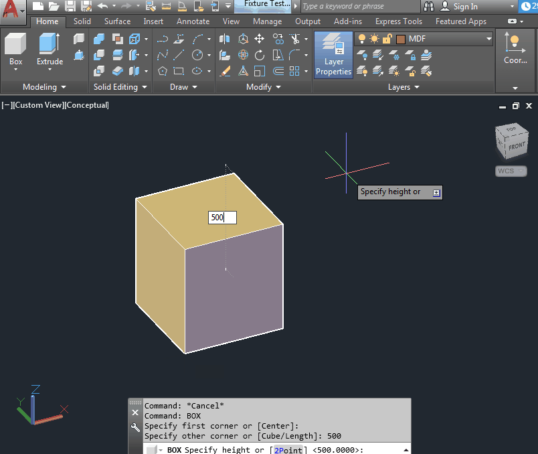538x454 pixels.
Task: Open the Sign In dropdown arrow
Action: click(512, 7)
